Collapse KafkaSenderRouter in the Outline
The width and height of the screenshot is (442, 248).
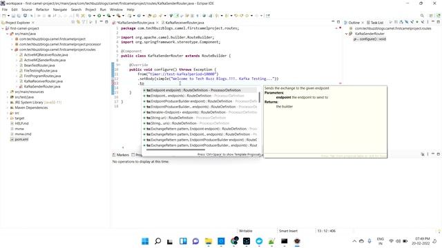347,34
